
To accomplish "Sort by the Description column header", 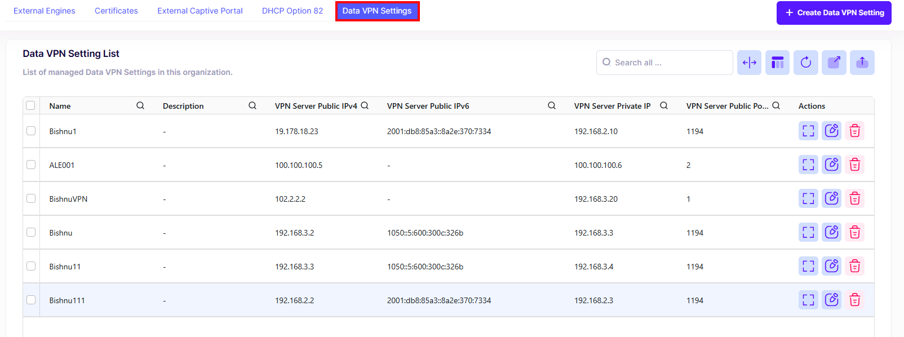I will click(183, 106).
